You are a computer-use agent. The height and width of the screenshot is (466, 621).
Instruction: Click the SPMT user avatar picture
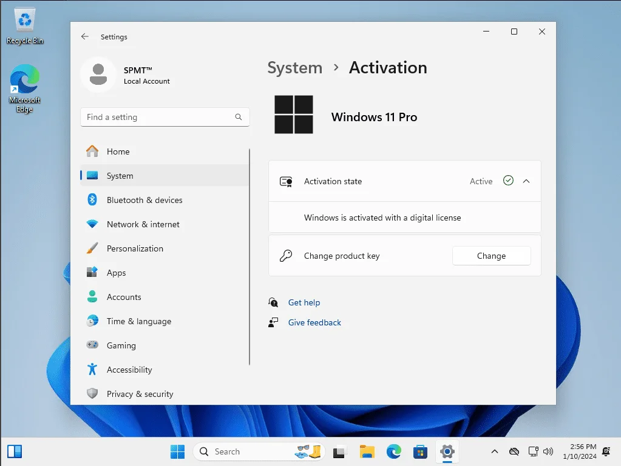tap(98, 75)
